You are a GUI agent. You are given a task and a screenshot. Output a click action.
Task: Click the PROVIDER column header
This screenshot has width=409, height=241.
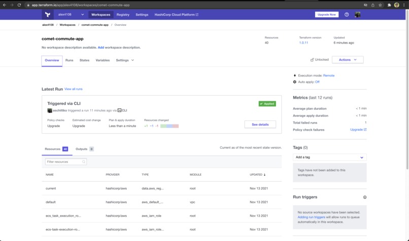[113, 175]
